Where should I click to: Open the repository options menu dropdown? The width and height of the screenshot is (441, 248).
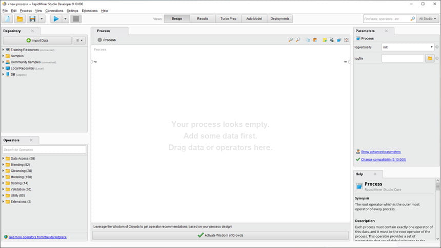pos(79,40)
